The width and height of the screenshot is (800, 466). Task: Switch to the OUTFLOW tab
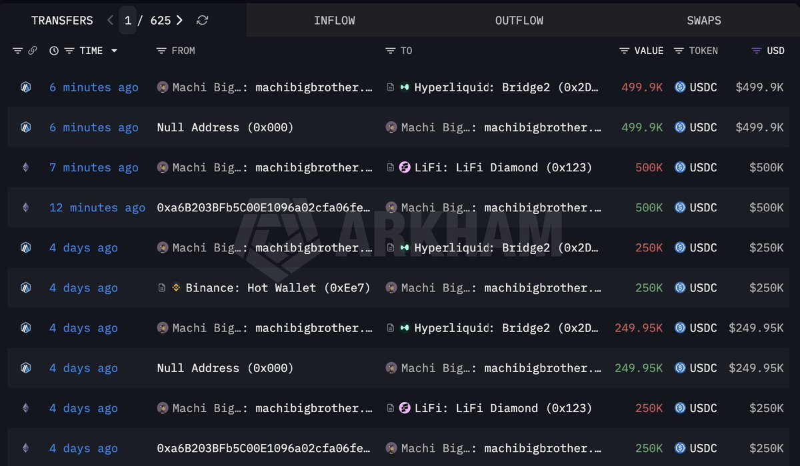tap(519, 20)
